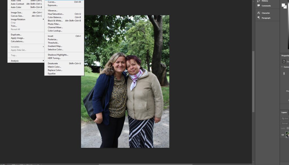Click the background color swatch behind foreground
289x165 pixels.
click(x=286, y=7)
